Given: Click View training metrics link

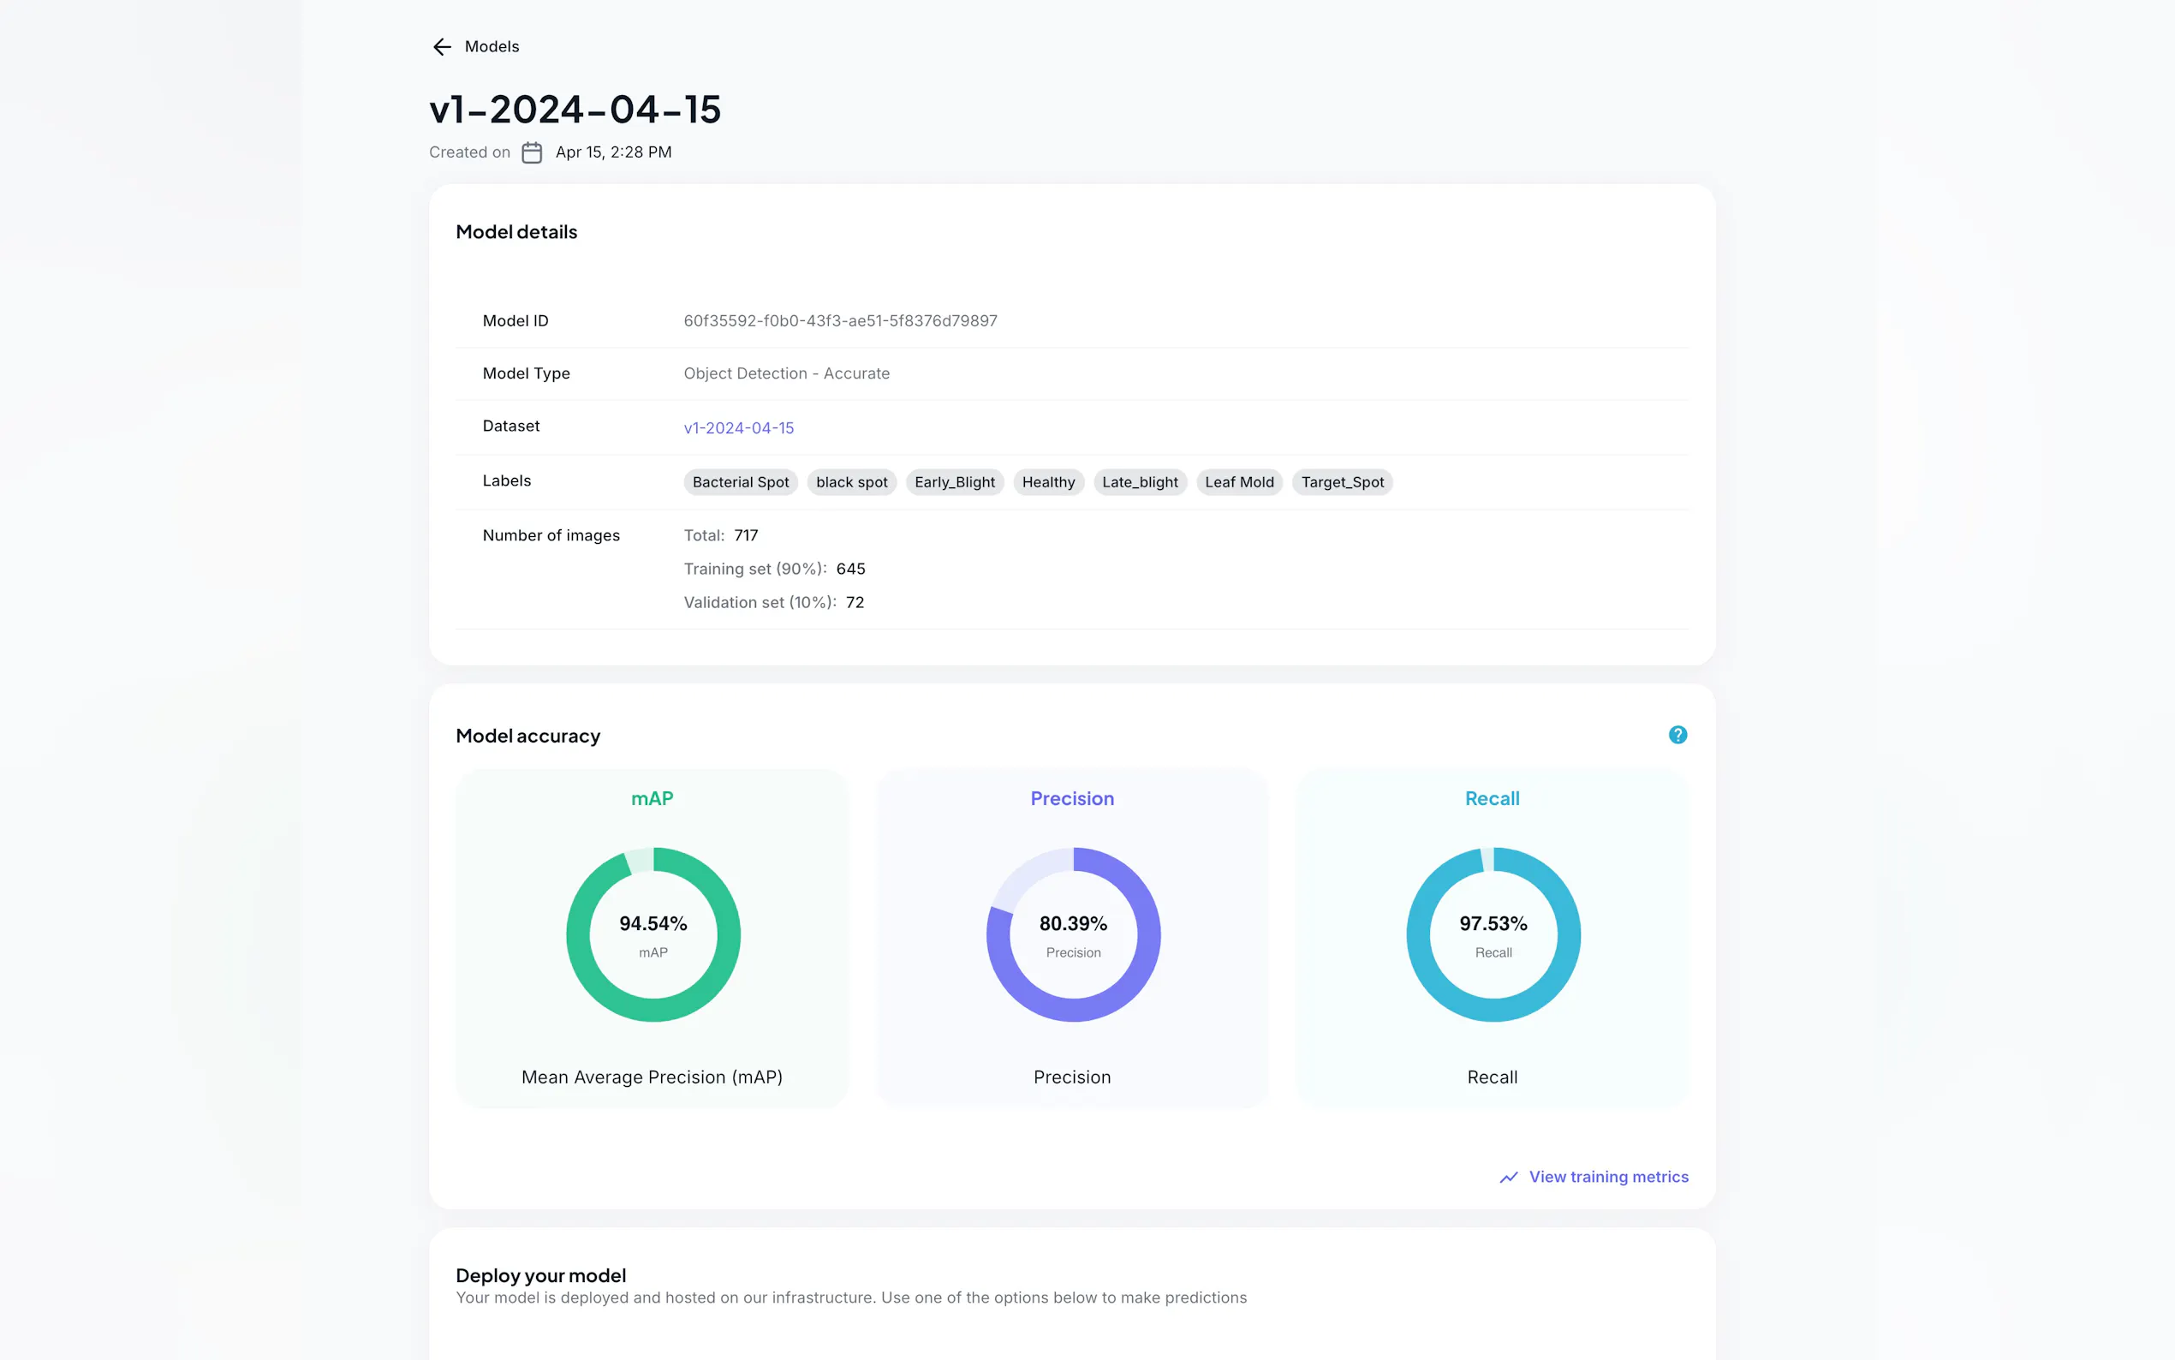Looking at the screenshot, I should click(1607, 1177).
